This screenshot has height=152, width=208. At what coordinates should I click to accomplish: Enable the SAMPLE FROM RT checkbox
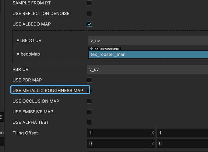click(89, 3)
